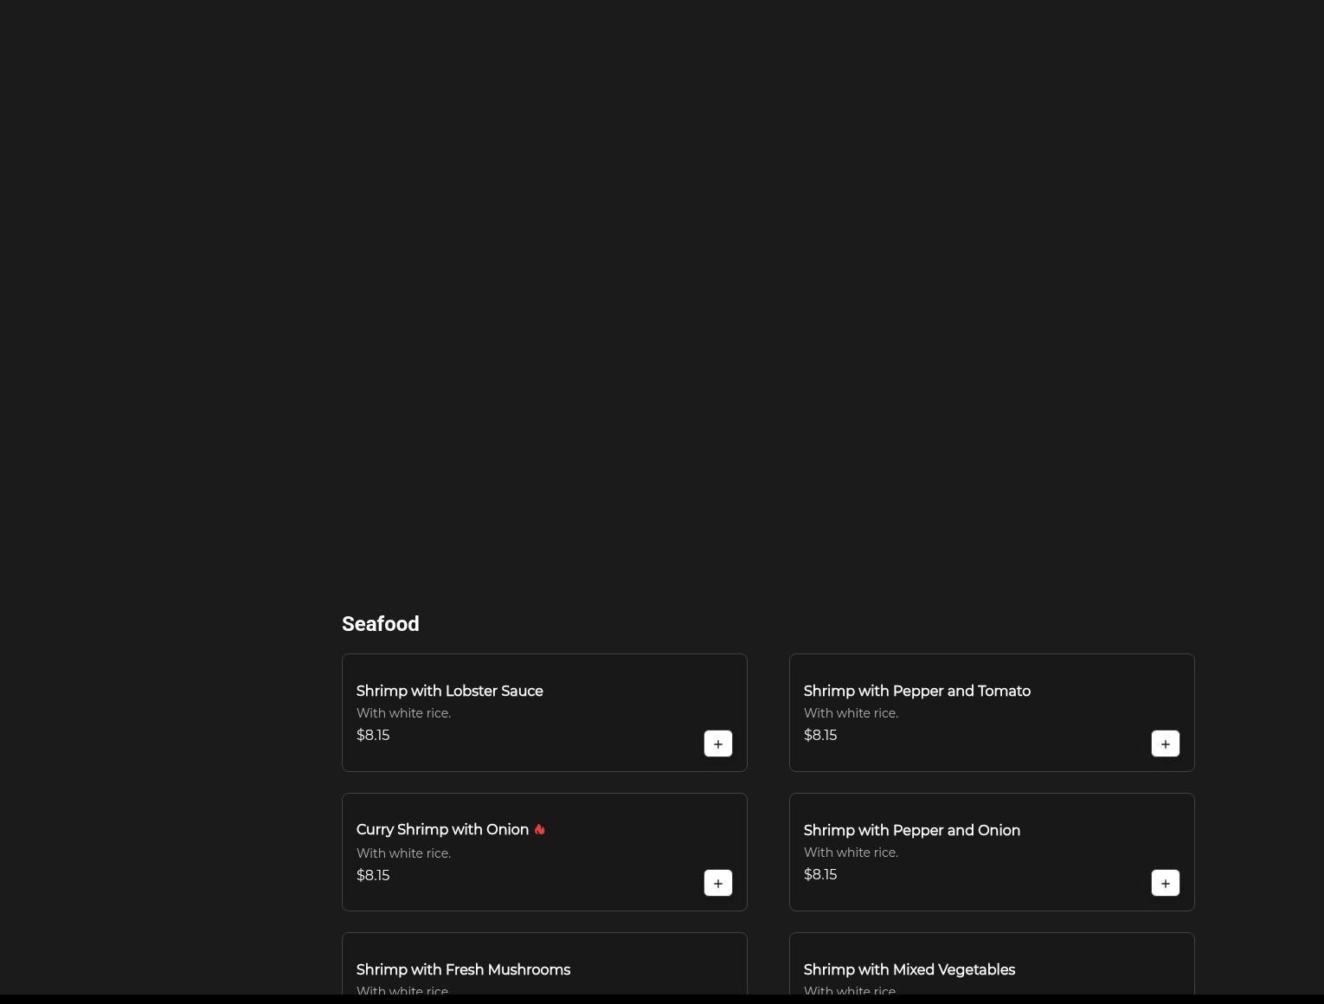Add Shrimp with Lobster Sauce to cart

tap(718, 743)
